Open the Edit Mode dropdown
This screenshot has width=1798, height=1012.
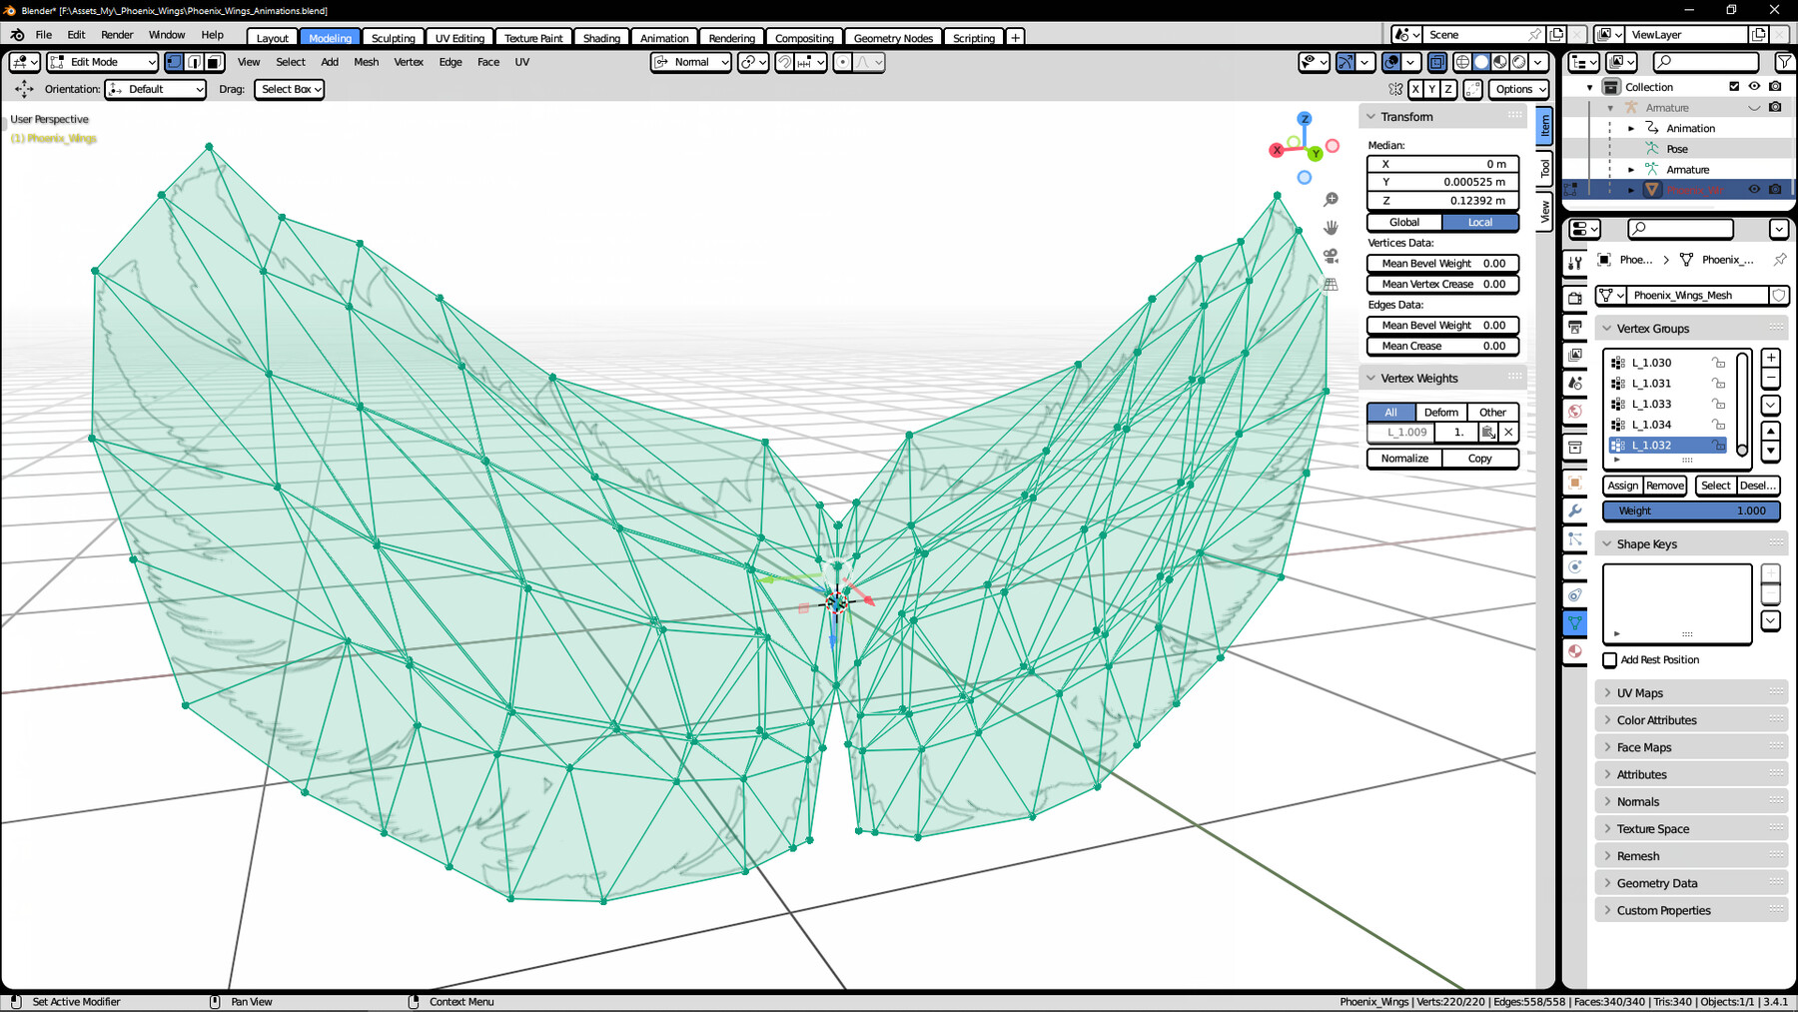(x=103, y=62)
